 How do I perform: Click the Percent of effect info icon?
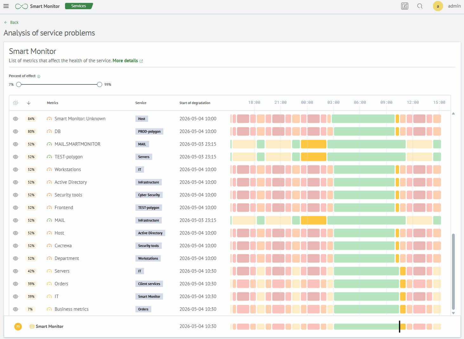pyautogui.click(x=39, y=76)
